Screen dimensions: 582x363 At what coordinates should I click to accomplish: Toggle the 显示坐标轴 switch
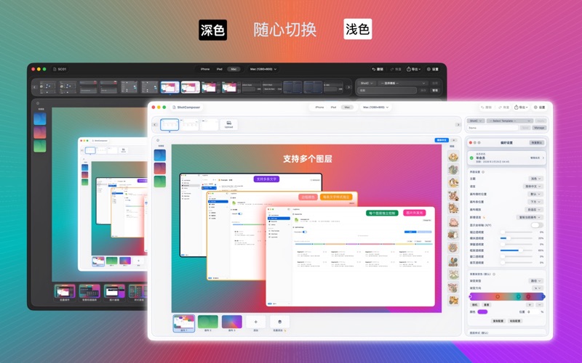point(537,225)
